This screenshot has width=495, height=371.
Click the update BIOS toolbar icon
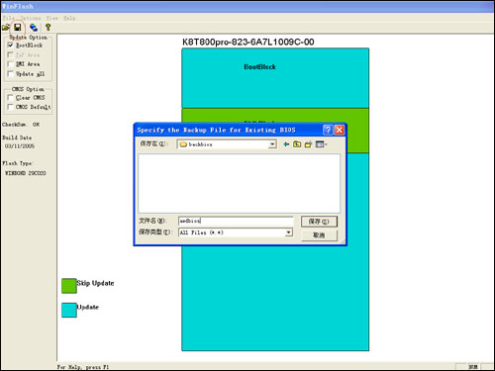pos(34,28)
